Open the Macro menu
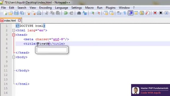 point(89,8)
